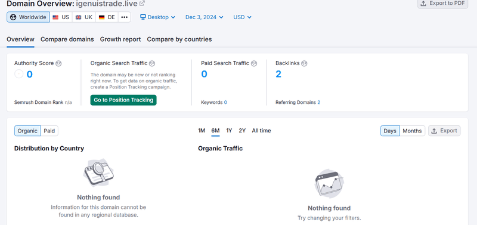Select the 1Y time range
This screenshot has width=477, height=225.
pos(229,131)
